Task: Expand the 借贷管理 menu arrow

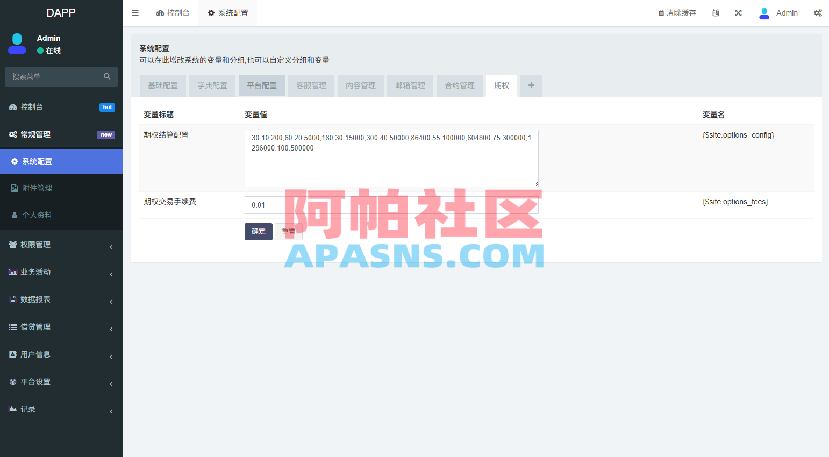Action: point(111,329)
